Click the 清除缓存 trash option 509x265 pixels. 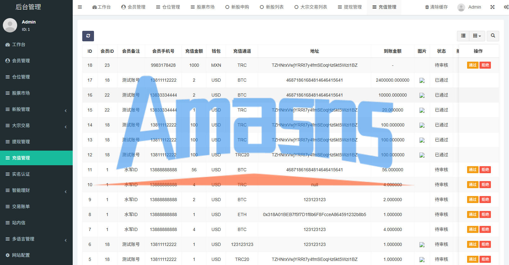(436, 7)
